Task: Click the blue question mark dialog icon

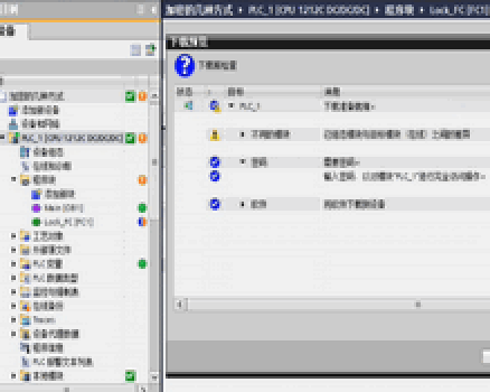Action: coord(185,66)
